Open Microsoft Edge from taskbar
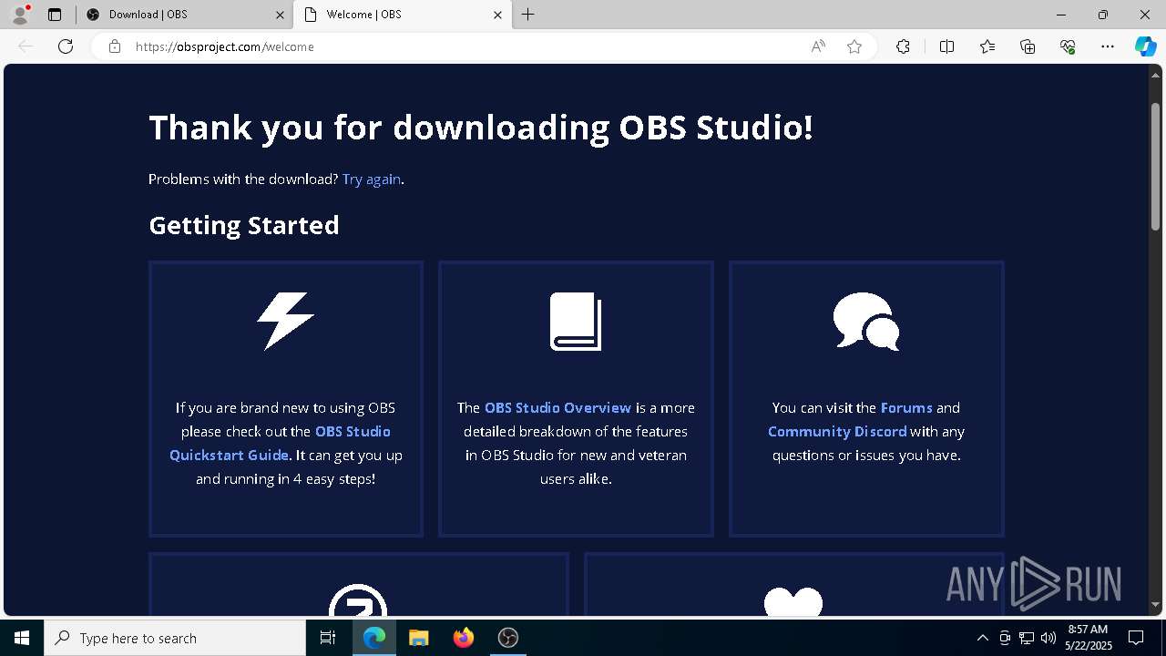The height and width of the screenshot is (656, 1166). click(374, 638)
